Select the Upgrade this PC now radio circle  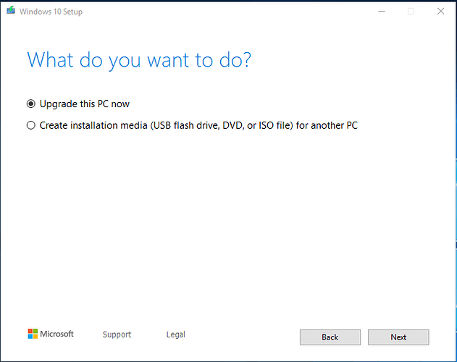pos(31,104)
